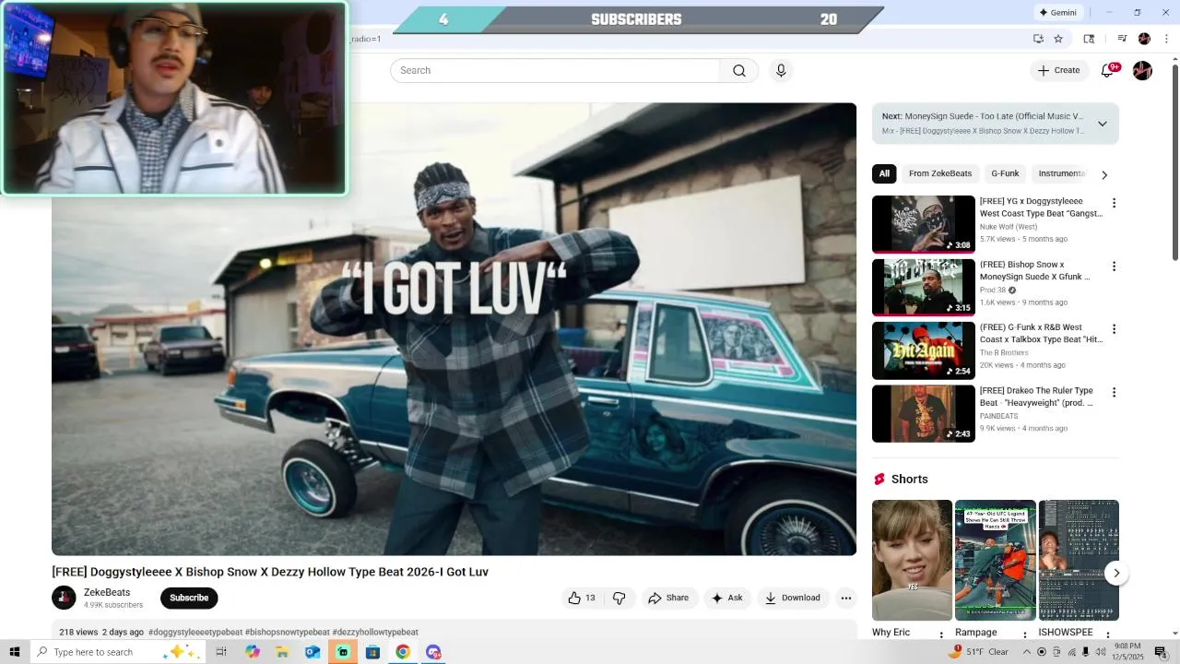
Task: Click the Create button
Action: click(1058, 71)
